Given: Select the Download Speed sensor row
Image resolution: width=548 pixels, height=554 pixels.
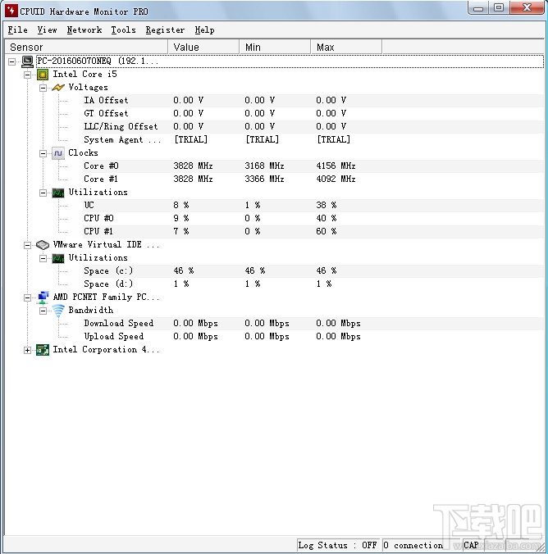Looking at the screenshot, I should [274, 323].
